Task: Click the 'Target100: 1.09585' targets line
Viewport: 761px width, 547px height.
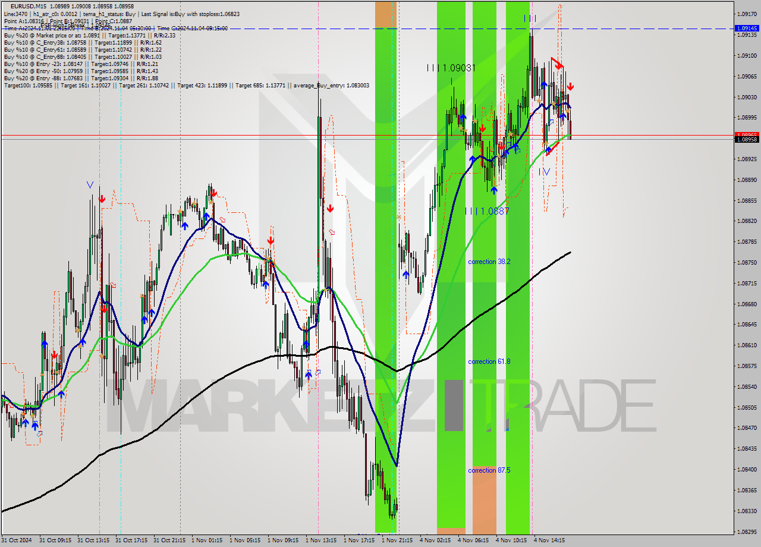Action: (186, 86)
